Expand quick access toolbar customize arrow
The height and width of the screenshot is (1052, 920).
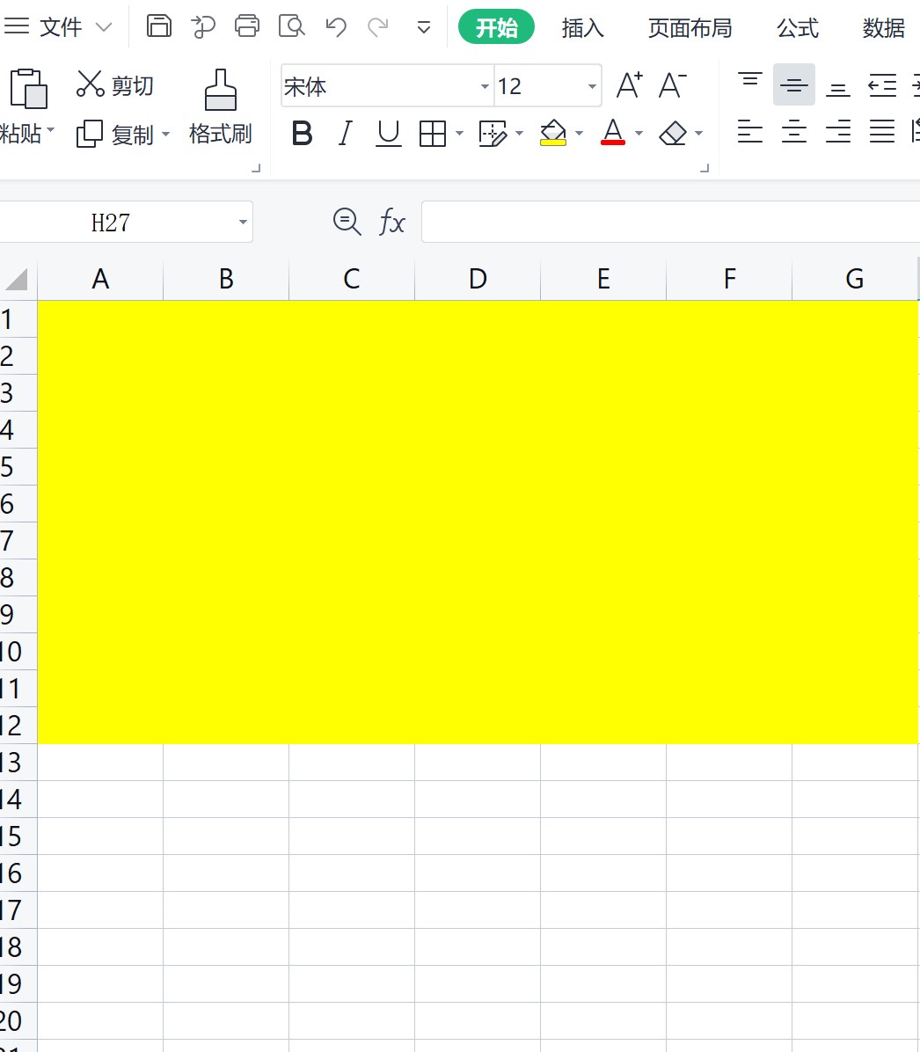(423, 27)
